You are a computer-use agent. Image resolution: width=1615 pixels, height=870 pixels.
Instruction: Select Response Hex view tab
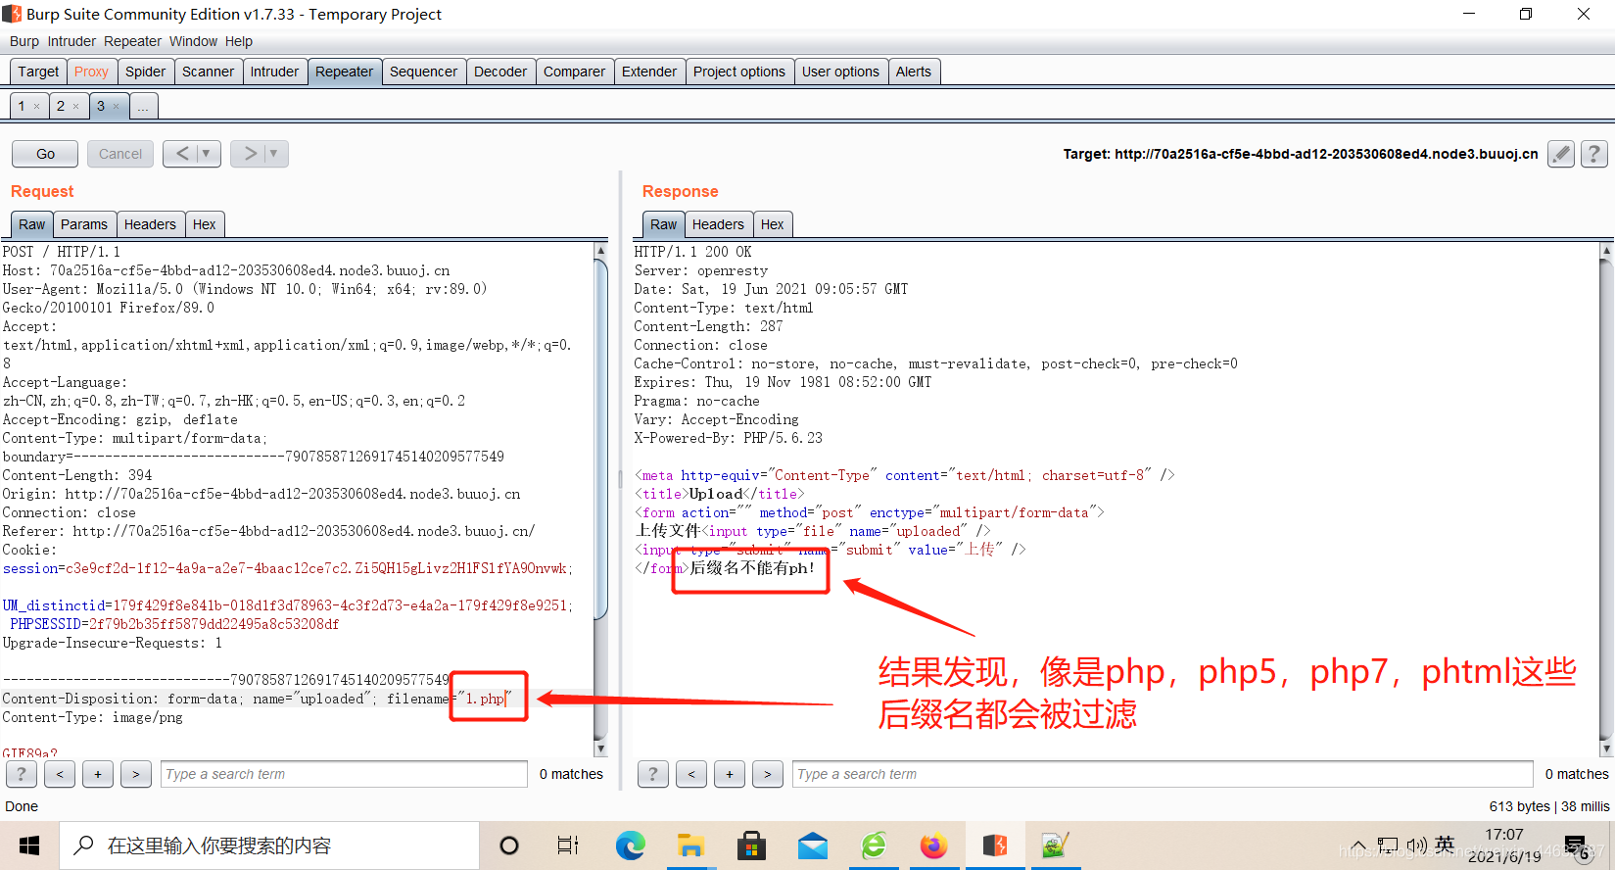pos(772,224)
